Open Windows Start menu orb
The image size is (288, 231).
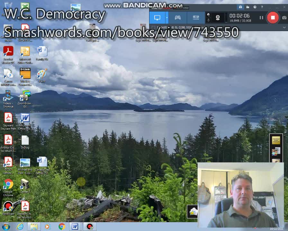[6, 227]
